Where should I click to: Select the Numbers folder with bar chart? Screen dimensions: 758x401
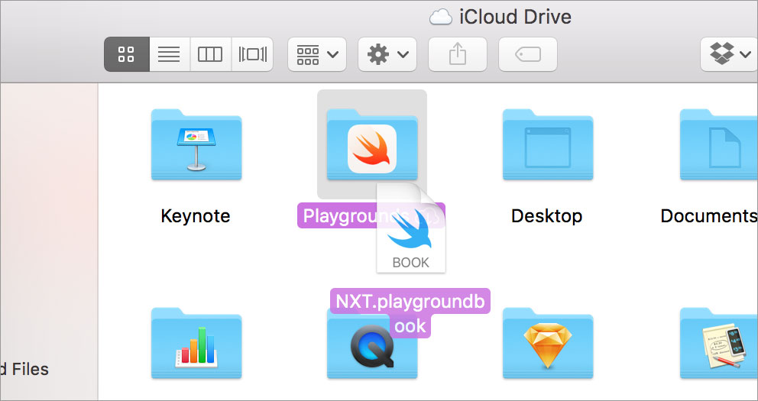click(196, 345)
